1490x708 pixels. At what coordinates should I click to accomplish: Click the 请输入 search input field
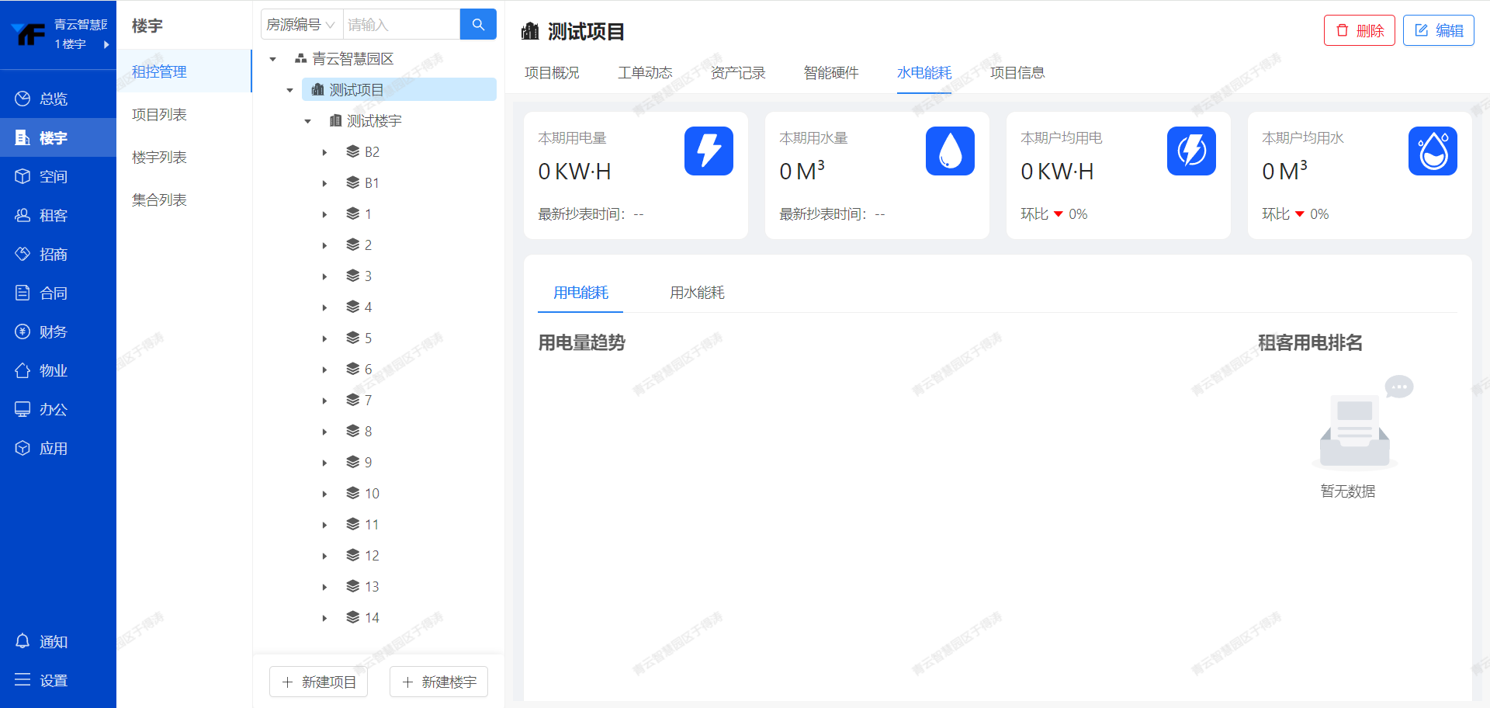coord(401,25)
